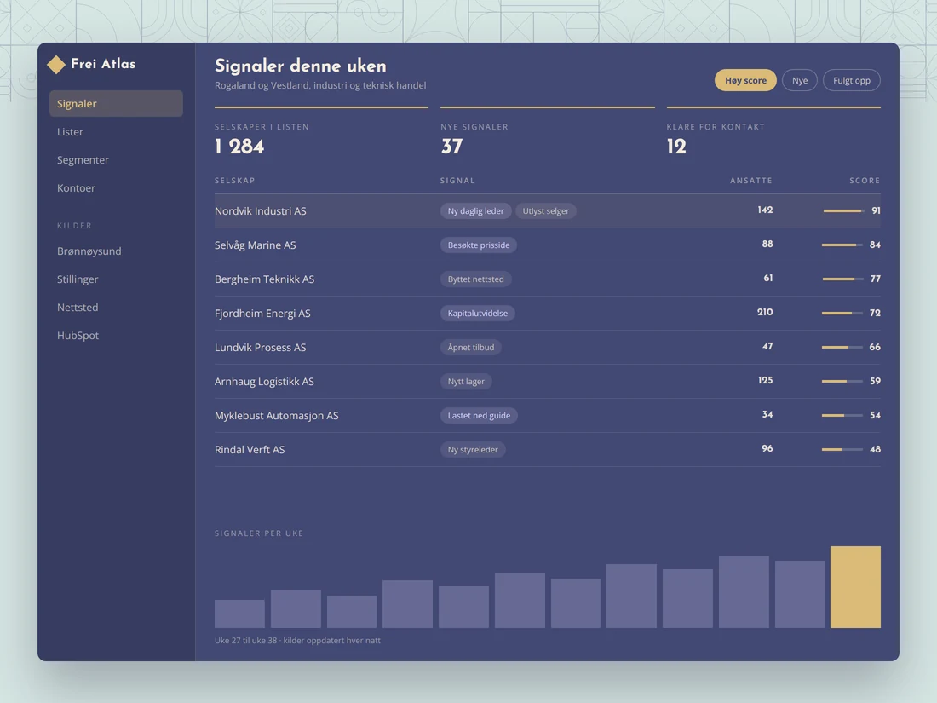The height and width of the screenshot is (703, 937).
Task: Click the Signaler denne uken heading
Action: coord(301,66)
